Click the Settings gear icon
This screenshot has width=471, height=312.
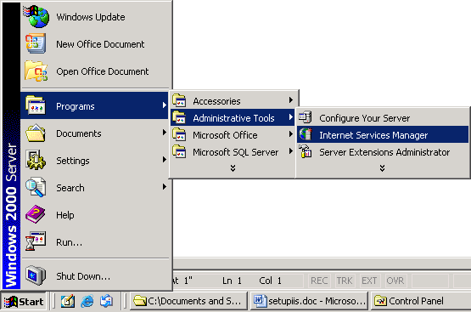pyautogui.click(x=36, y=160)
